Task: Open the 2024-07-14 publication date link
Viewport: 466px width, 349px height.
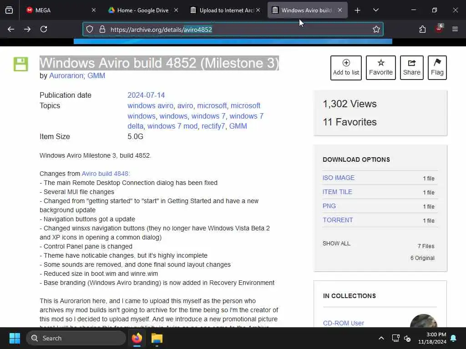Action: point(146,95)
